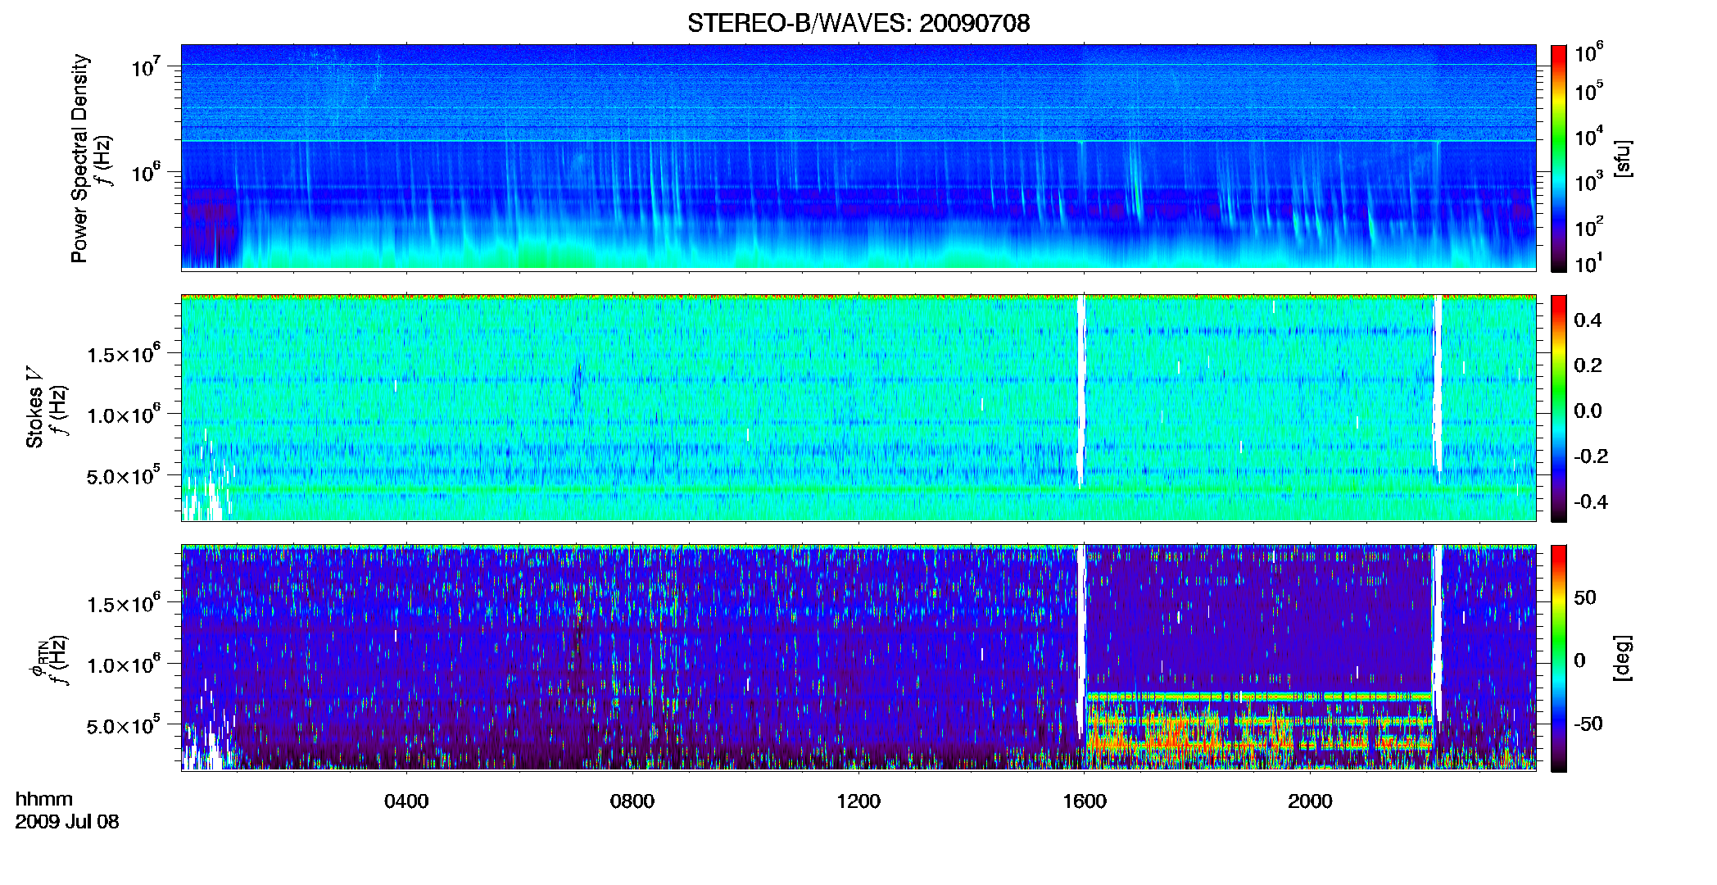
Task: Click the 1.0×10^6 tick of φ RTN panel
Action: click(124, 665)
